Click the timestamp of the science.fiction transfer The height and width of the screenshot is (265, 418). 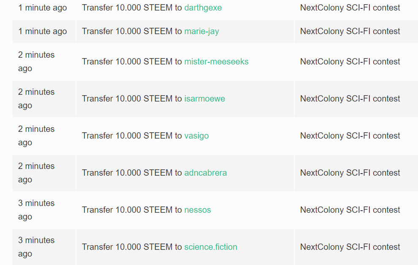click(36, 247)
